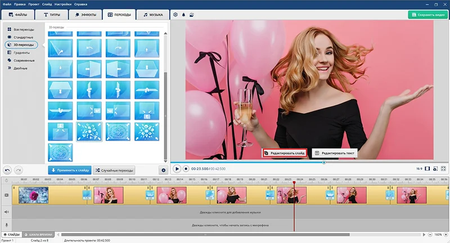Zoom in the timeline with plus button
The height and width of the screenshot is (243, 450).
446,235
